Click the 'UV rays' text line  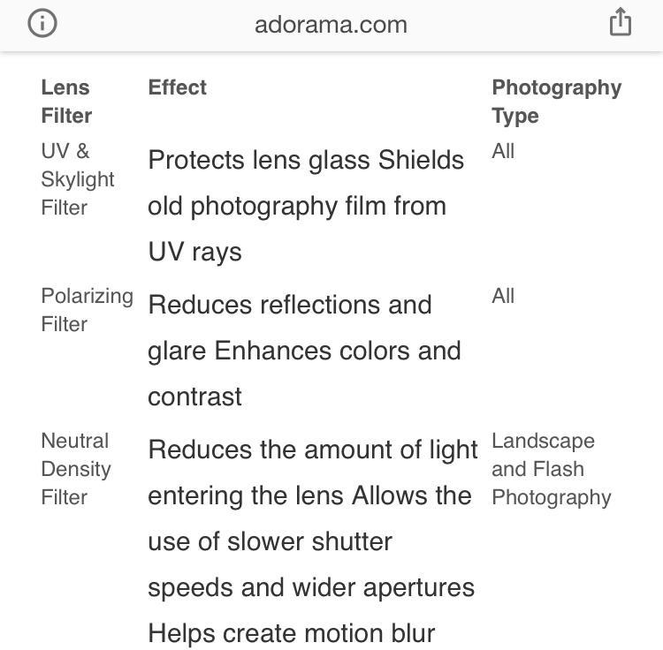(194, 252)
